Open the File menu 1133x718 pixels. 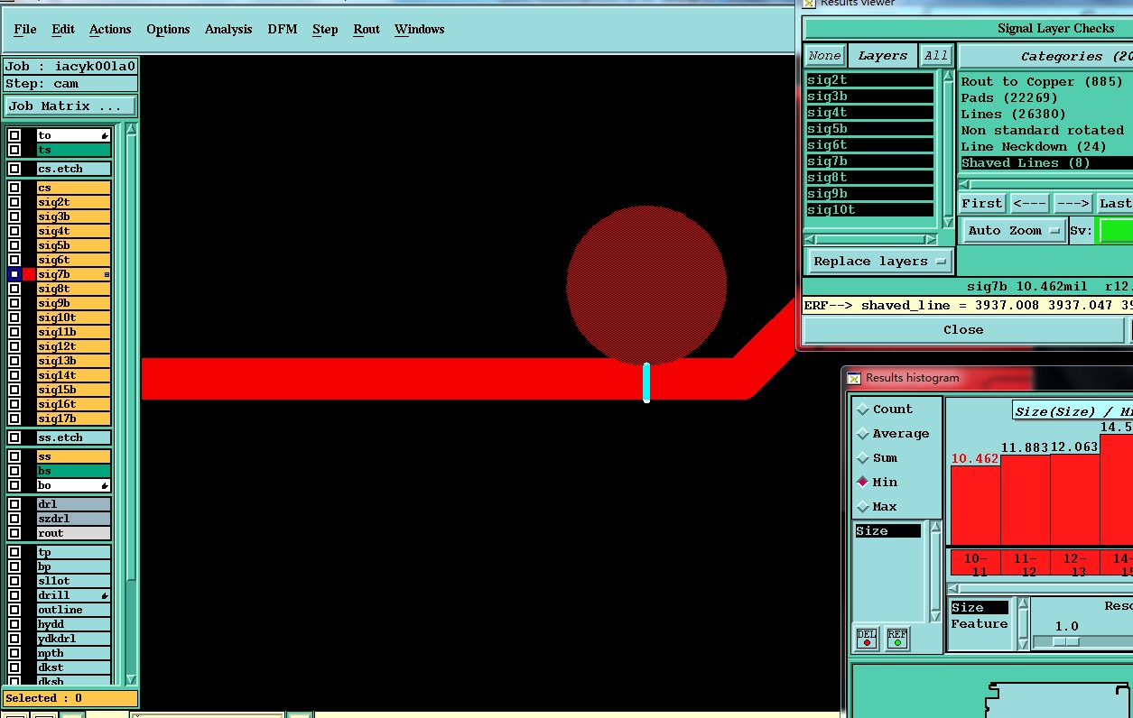[x=25, y=29]
